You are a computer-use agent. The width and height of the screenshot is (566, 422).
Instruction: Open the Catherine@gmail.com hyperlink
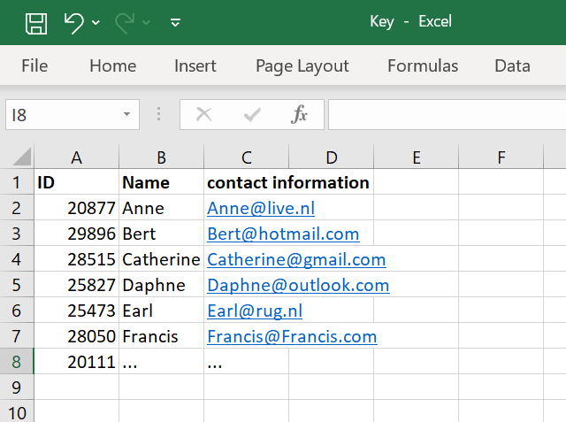pyautogui.click(x=296, y=260)
